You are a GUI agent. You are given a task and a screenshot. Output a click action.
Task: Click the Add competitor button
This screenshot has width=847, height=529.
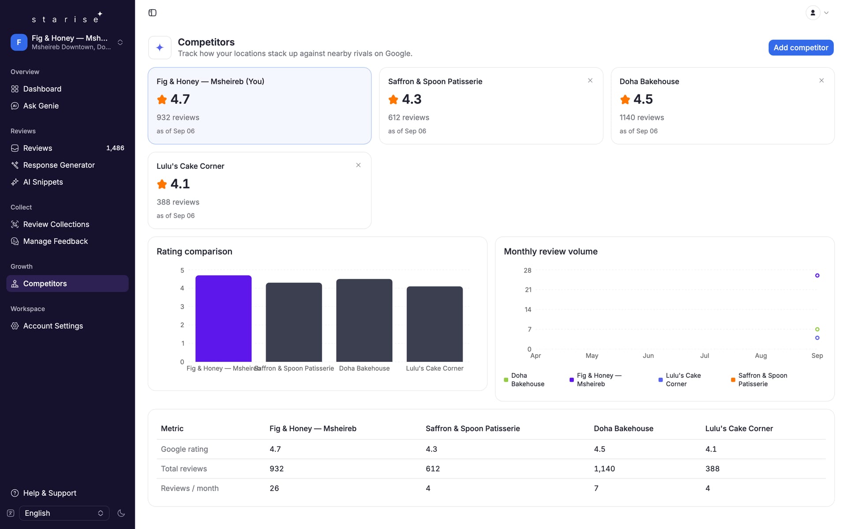[801, 48]
